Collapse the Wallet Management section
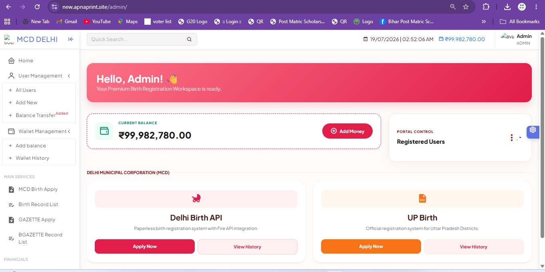The width and height of the screenshot is (545, 272). point(69,131)
